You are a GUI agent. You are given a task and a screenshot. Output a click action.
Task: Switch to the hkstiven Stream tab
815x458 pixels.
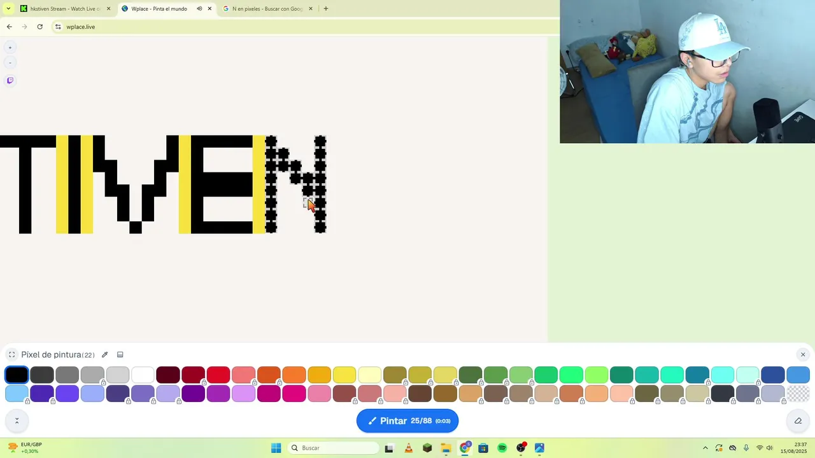pos(66,9)
